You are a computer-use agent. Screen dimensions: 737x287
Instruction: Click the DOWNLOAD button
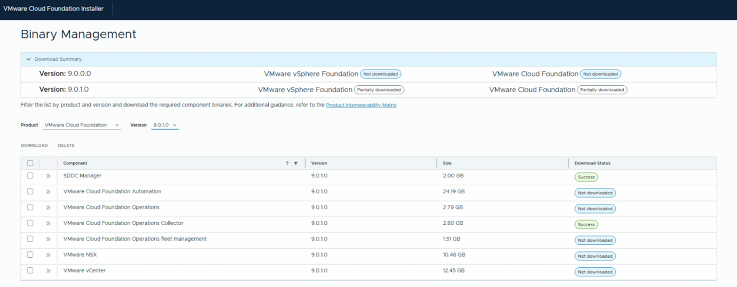[x=34, y=145]
